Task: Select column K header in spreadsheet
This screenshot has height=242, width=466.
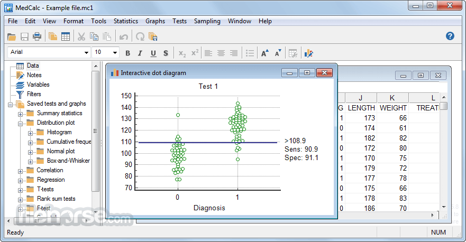Action: click(392, 98)
